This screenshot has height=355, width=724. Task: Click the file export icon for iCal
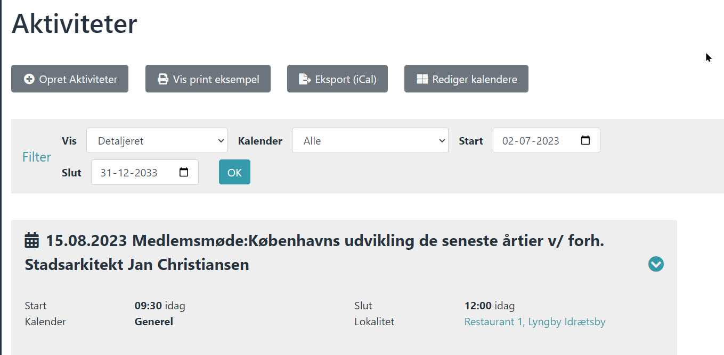(x=304, y=79)
